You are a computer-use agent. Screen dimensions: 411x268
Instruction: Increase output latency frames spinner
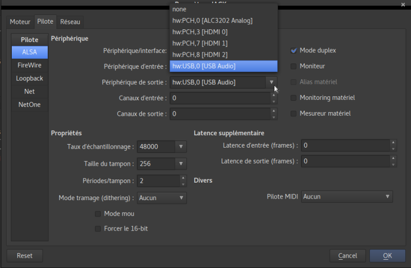[x=393, y=158]
